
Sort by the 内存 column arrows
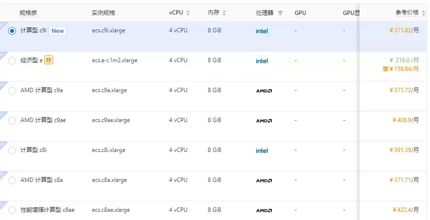224,13
